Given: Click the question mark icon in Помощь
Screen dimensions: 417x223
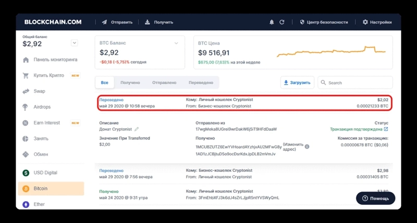Looking at the screenshot, I should [x=365, y=199].
